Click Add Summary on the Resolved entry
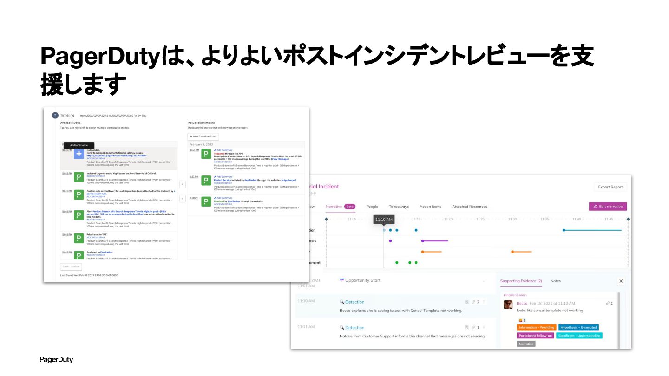Viewport: 669px width, 376px height. 223,198
